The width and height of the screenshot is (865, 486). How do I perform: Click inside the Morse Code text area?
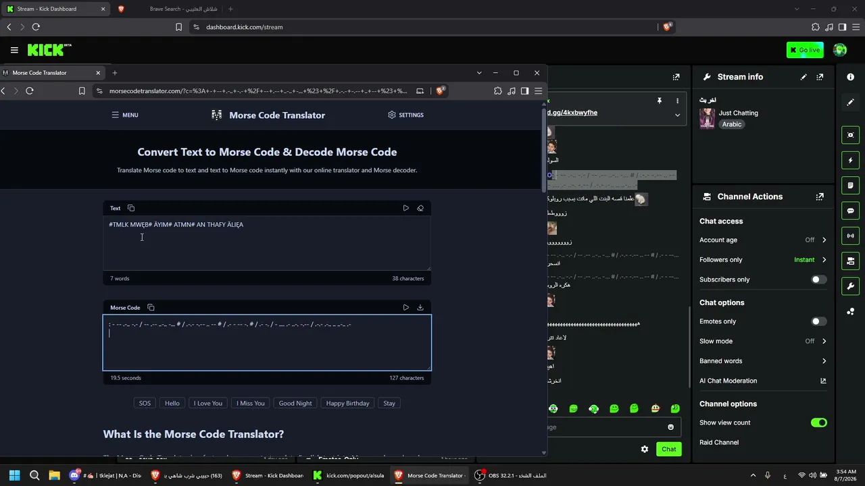pos(267,343)
